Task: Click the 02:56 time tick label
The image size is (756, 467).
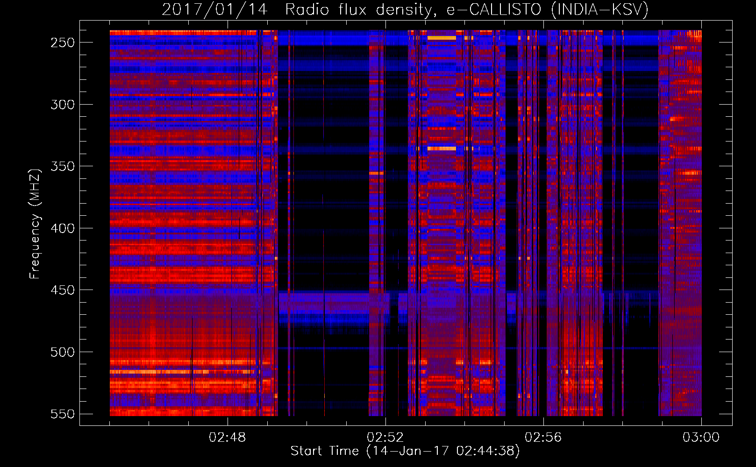Action: (x=543, y=438)
